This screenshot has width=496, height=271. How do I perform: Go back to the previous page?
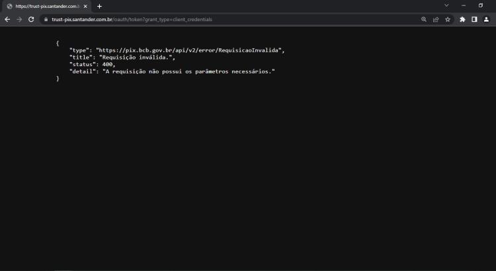[x=7, y=19]
